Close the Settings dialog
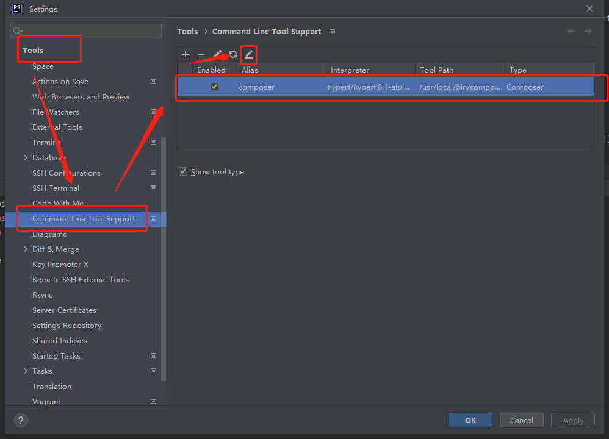Screen dimensions: 609x439 pyautogui.click(x=589, y=9)
